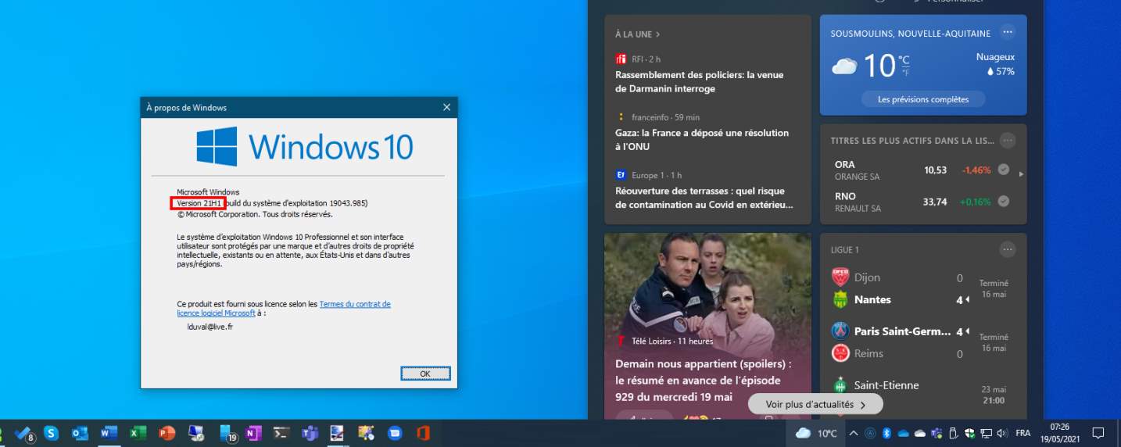Open OneNote from the taskbar

[x=253, y=433]
